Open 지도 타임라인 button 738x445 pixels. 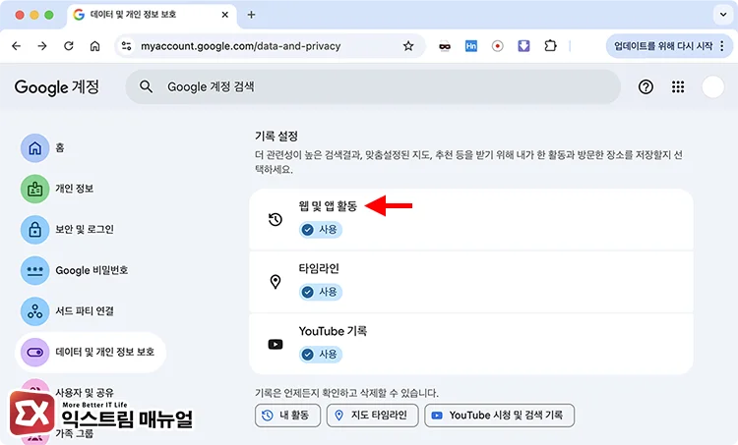pyautogui.click(x=372, y=416)
